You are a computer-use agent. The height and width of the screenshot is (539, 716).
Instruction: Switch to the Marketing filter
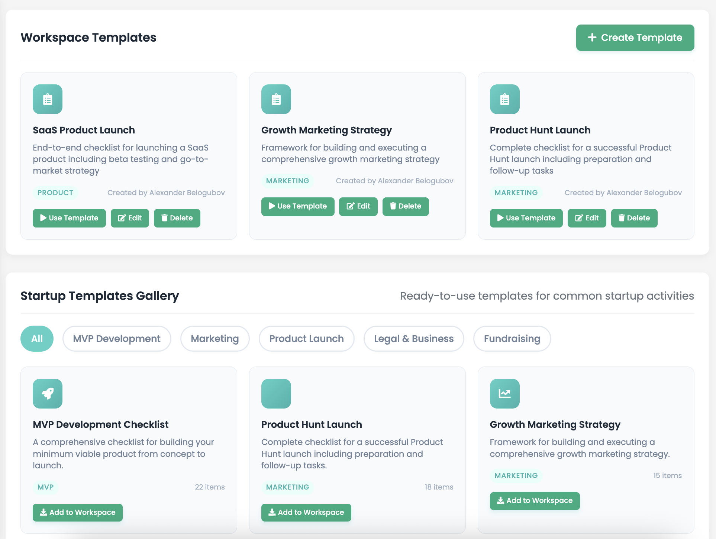(x=215, y=339)
